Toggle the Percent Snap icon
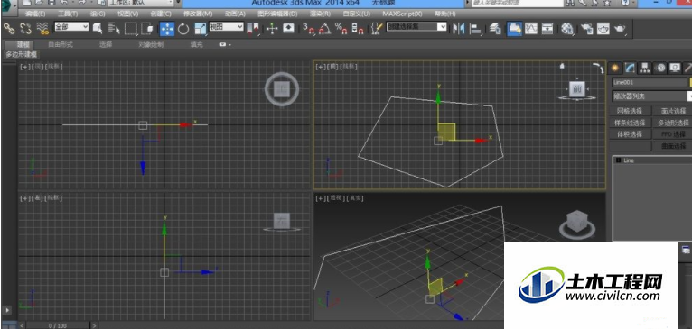This screenshot has height=329, width=692. (x=341, y=29)
